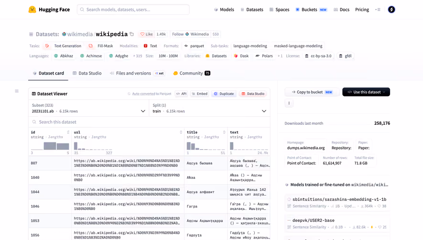Go to Models in top navigation
The image size is (423, 240).
click(x=224, y=10)
